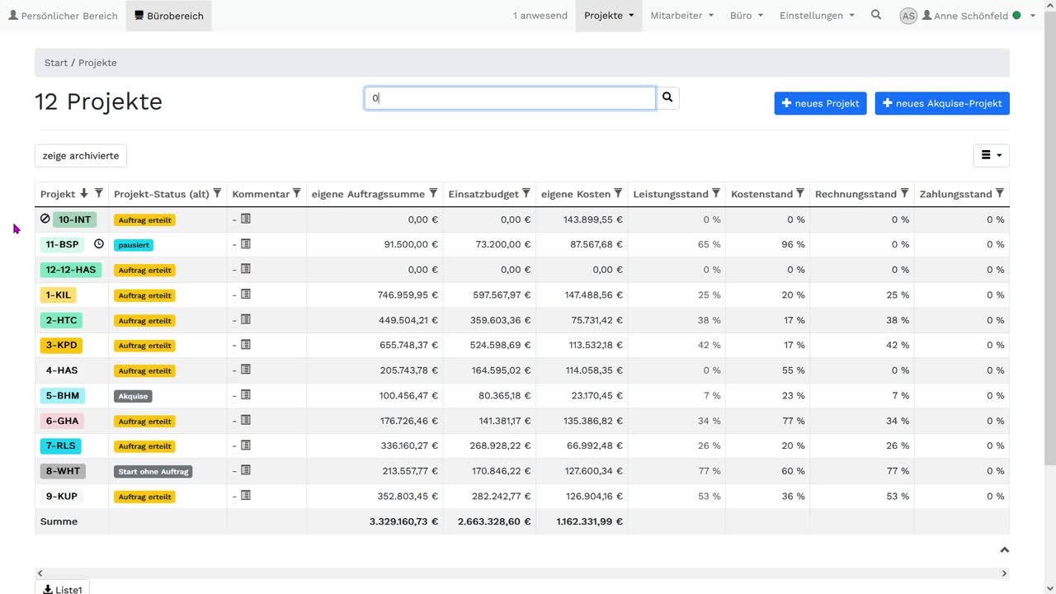This screenshot has height=594, width=1056.
Task: Filter the Leistungsstand column
Action: [716, 193]
